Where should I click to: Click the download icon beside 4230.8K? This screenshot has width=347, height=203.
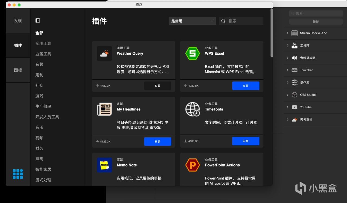185,86
